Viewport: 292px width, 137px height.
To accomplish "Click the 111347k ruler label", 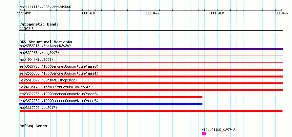I will coord(153,13).
